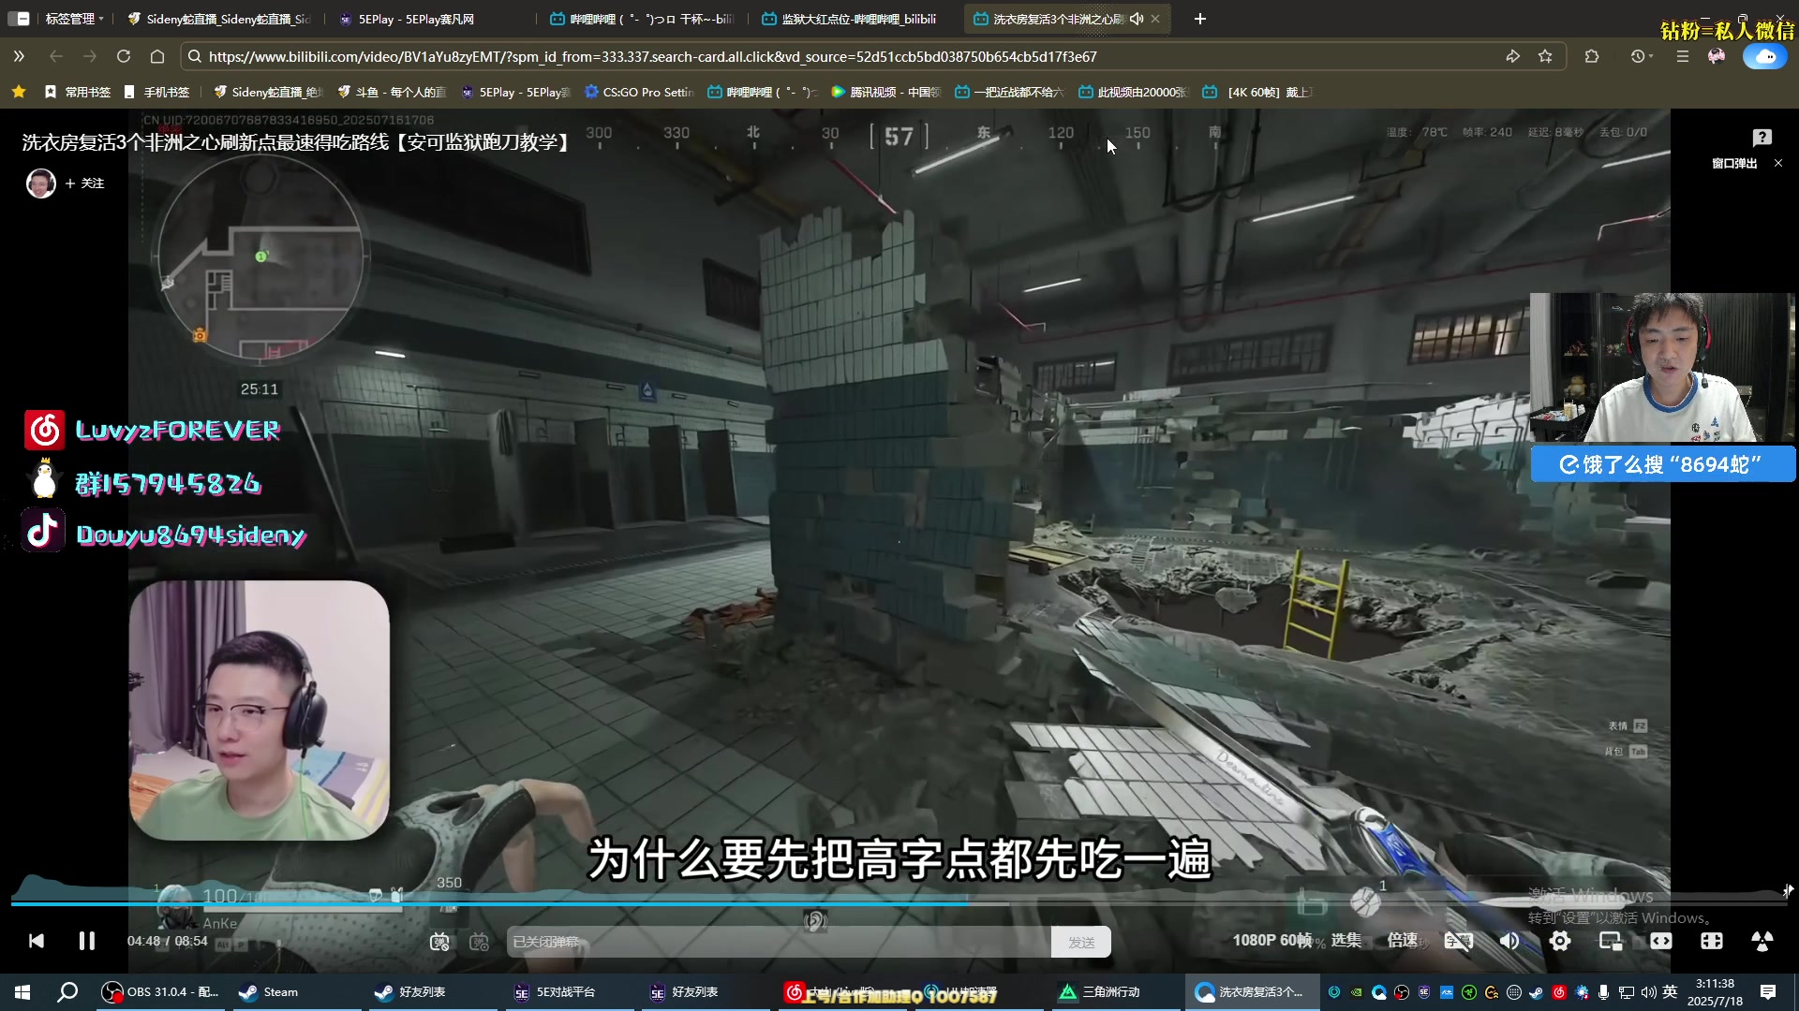1799x1011 pixels.
Task: Bookmark this page with the star
Action: 1545,56
